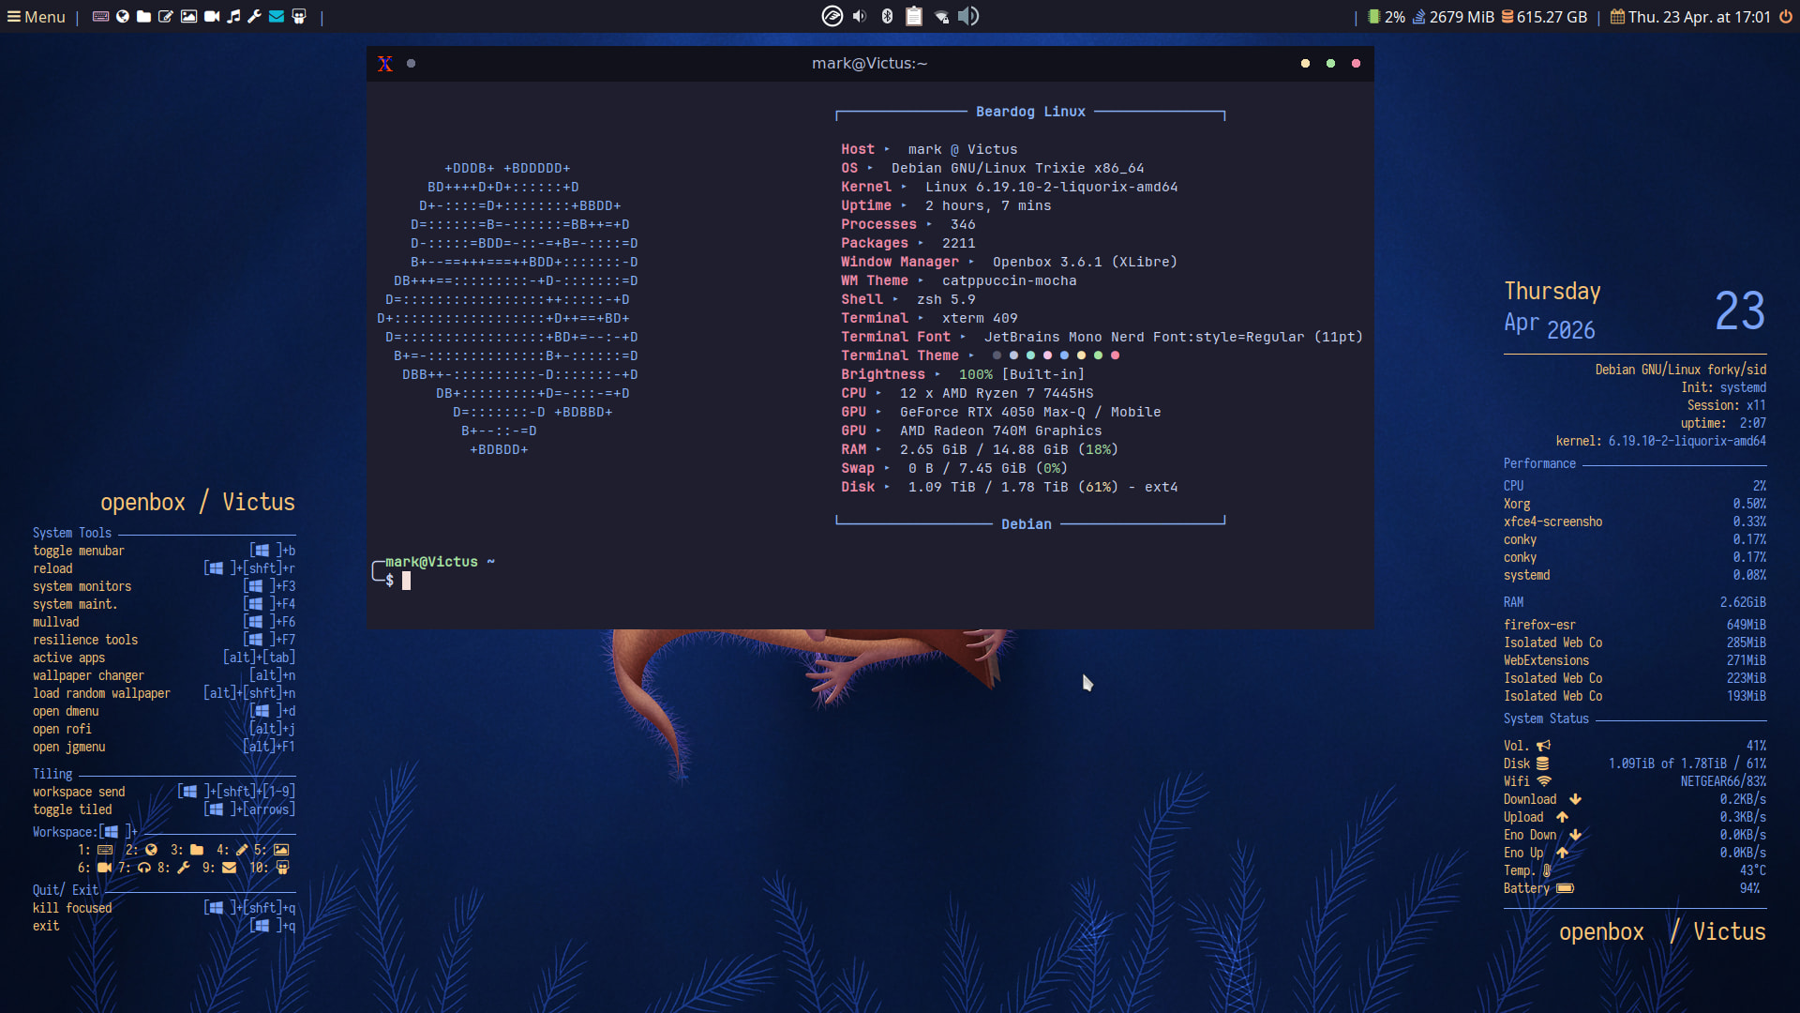The image size is (1800, 1013).
Task: Click the battery icon beside 'Battery' in System Status
Action: point(1565,888)
